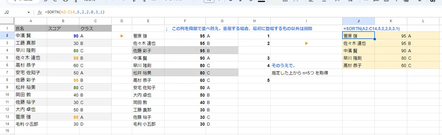The width and height of the screenshot is (442, 135).
Task: Select column I header
Action: tap(306, 21)
